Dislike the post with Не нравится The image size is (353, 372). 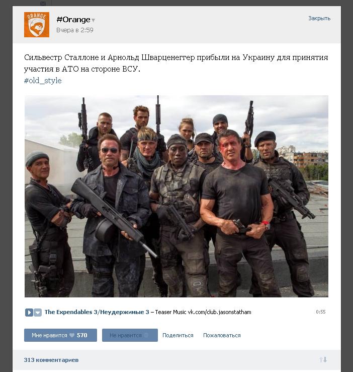click(x=130, y=335)
